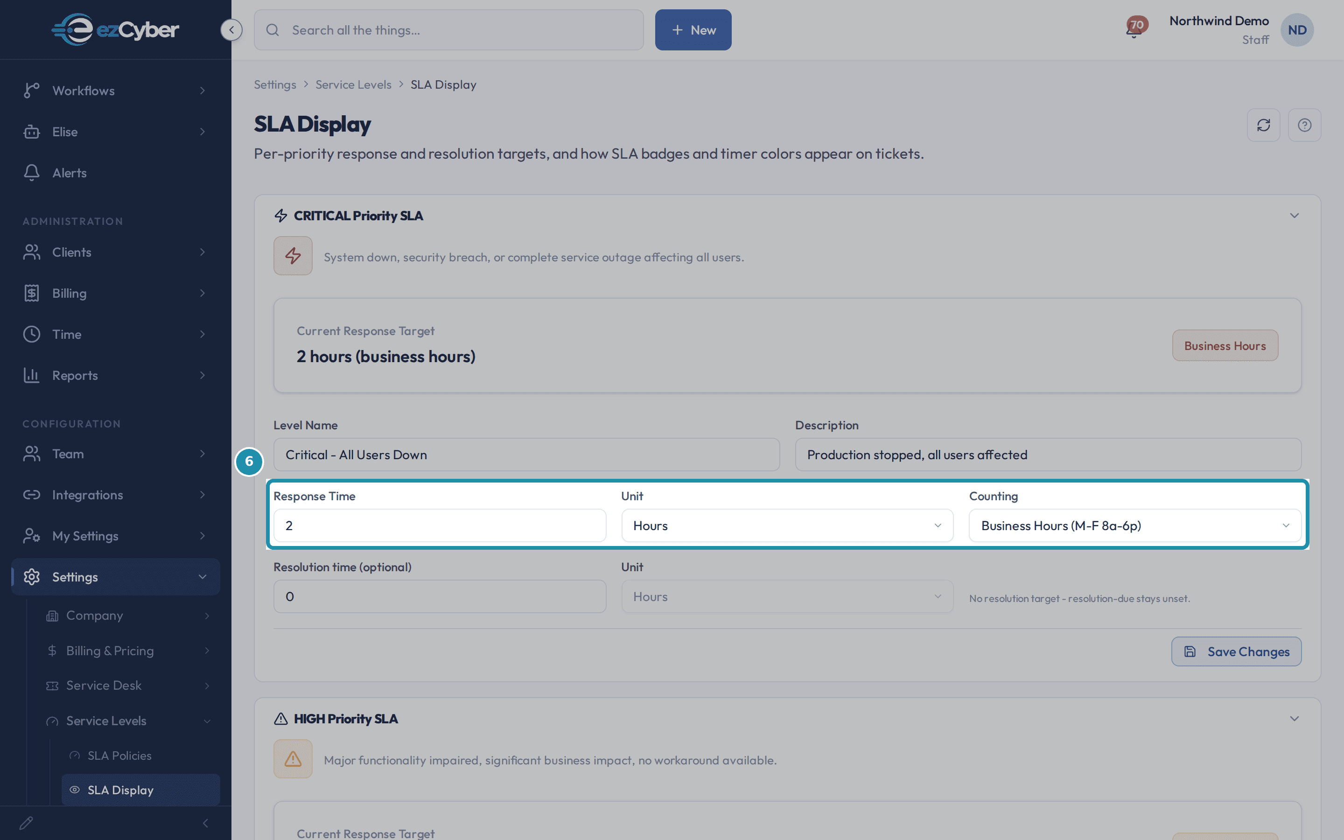
Task: Open SLA Policies in sidebar
Action: [140, 756]
